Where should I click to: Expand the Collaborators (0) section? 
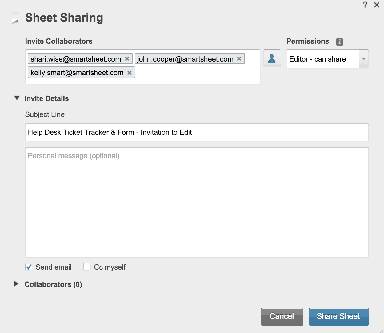(17, 284)
